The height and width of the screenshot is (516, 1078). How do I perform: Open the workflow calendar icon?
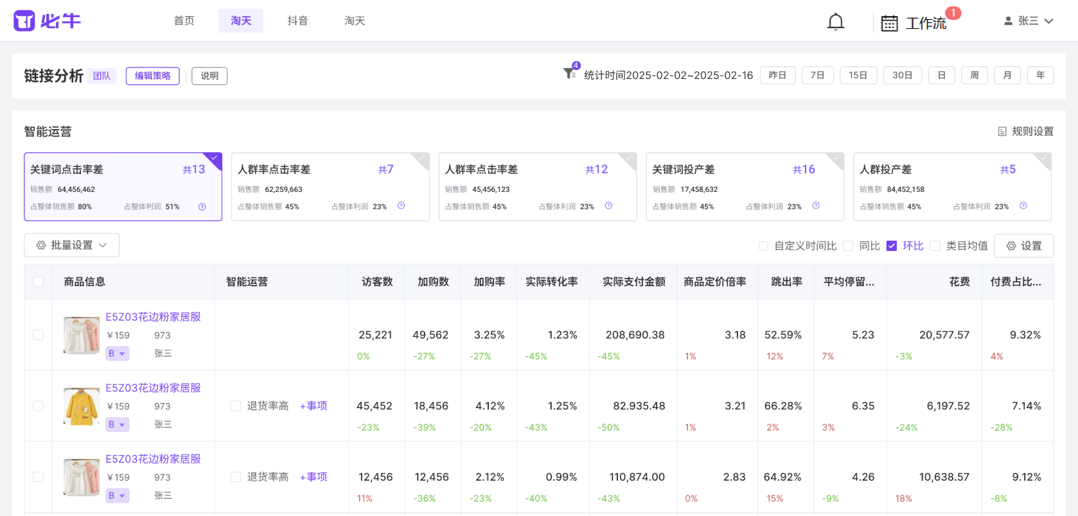[889, 24]
